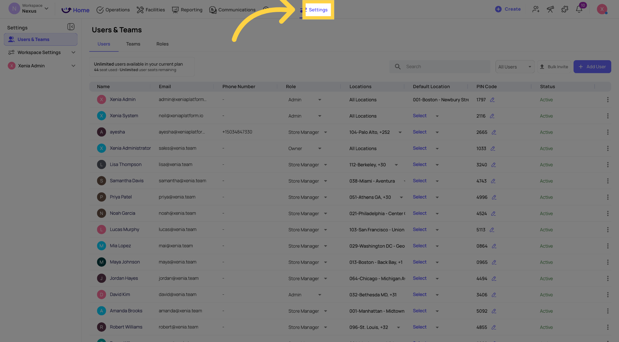Sort by the Name column header

click(103, 87)
